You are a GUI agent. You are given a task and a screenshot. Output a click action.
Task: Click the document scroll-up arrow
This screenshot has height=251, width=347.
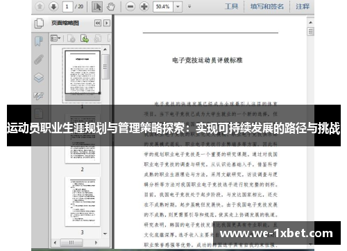click(310, 22)
